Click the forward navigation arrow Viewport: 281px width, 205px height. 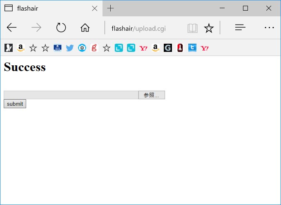coord(36,28)
